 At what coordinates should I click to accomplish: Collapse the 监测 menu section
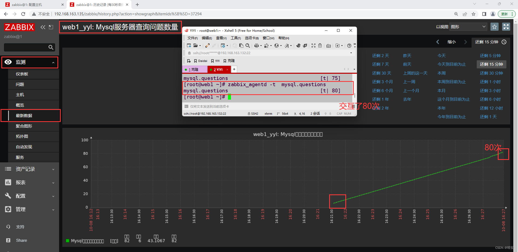30,62
